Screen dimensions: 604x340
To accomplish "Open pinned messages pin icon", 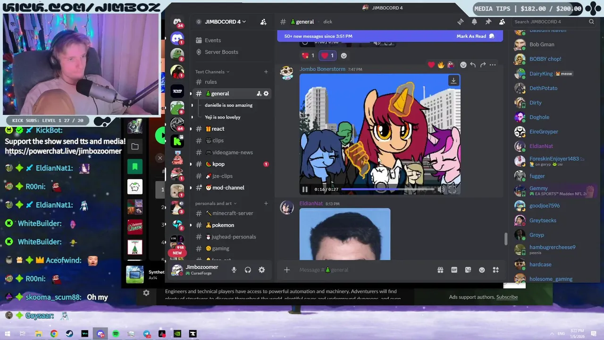I will 488,22.
